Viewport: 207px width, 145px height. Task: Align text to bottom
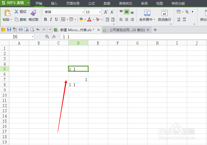click(132, 12)
